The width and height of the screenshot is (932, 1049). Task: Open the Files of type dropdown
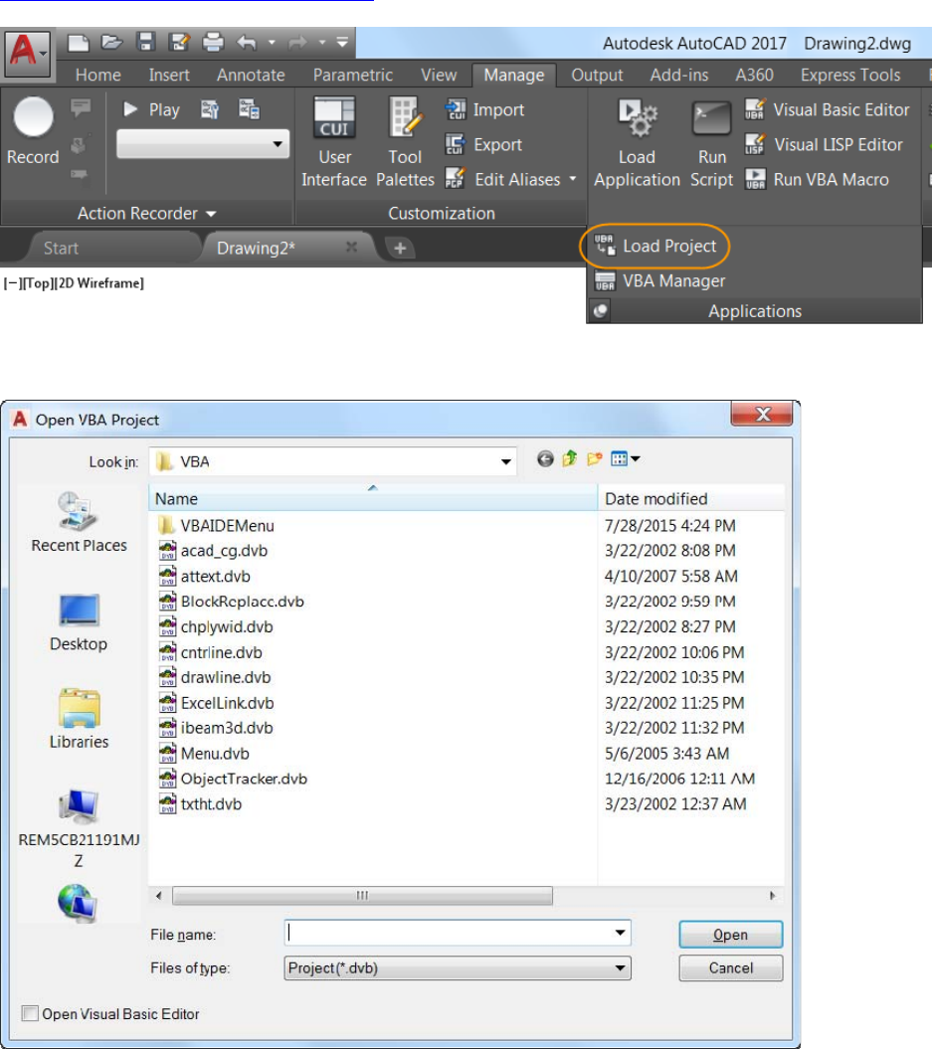tap(457, 968)
